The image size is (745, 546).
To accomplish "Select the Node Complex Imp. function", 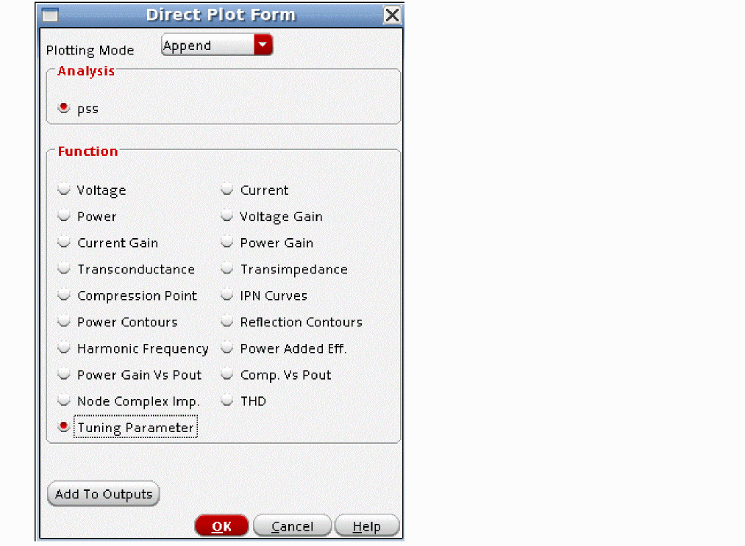I will point(64,400).
